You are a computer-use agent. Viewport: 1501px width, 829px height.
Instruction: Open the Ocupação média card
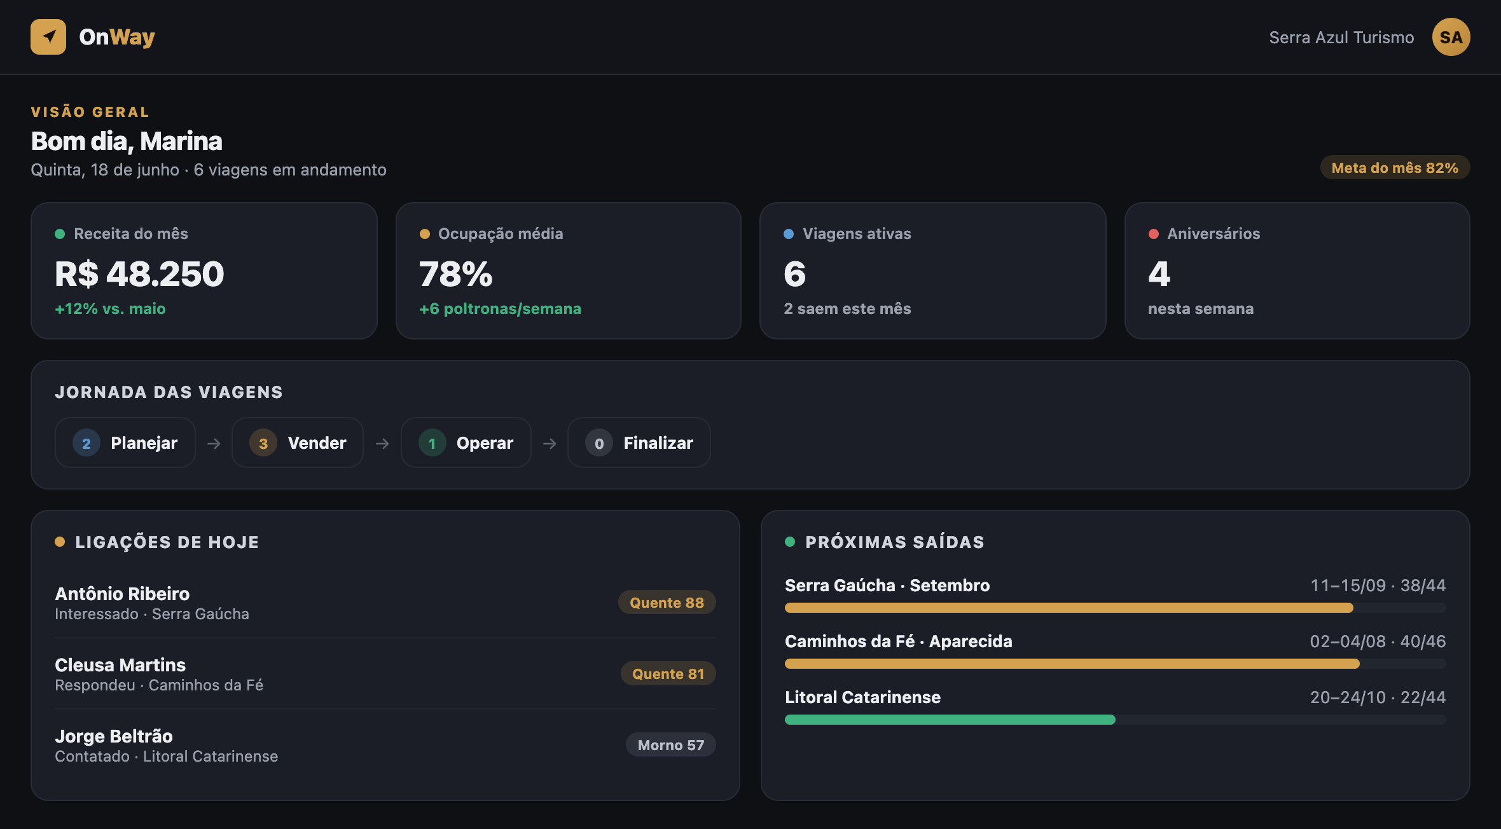point(569,271)
